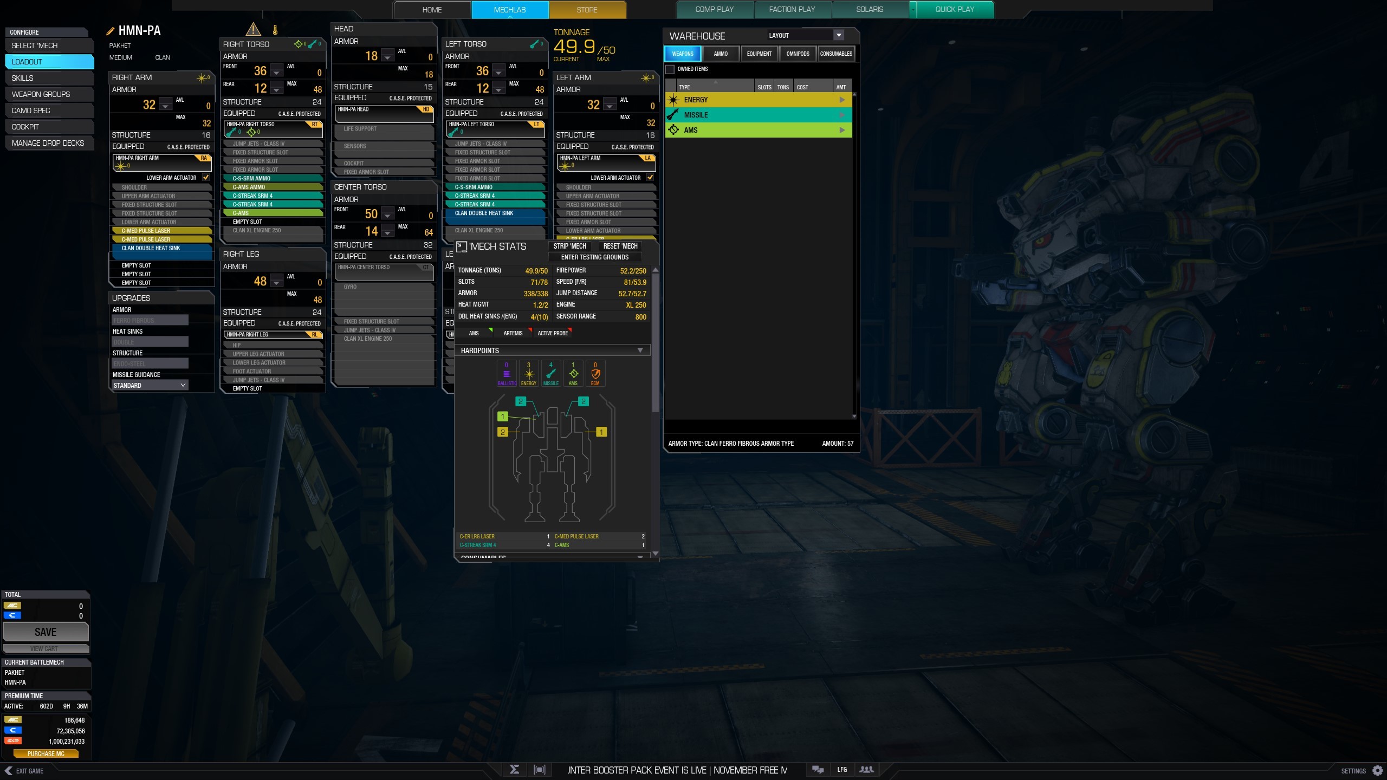Disable the right arm Lower Arm Actuator

click(206, 177)
